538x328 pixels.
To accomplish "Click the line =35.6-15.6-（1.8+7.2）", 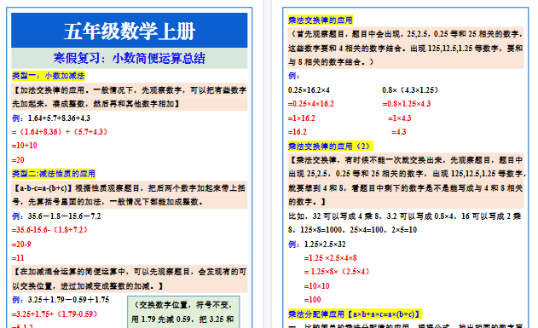I will [49, 230].
